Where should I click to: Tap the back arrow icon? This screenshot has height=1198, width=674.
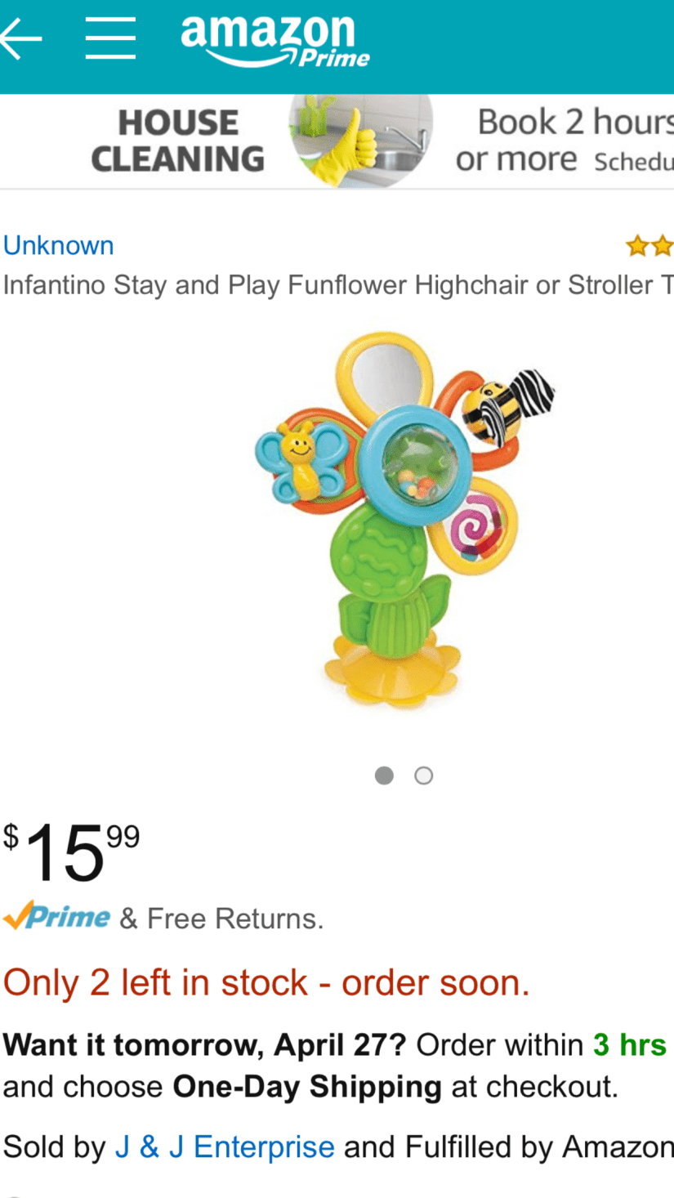point(20,38)
